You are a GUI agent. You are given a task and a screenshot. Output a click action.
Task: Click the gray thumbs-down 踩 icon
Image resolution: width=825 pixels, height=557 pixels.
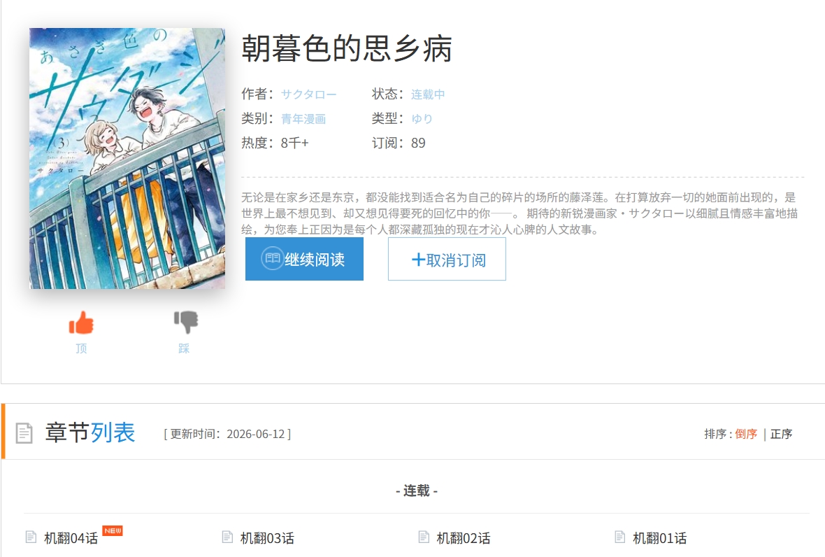186,322
